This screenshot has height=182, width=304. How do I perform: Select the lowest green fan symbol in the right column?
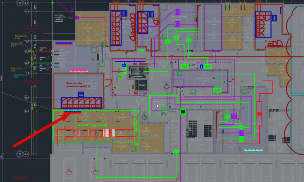(x=241, y=139)
